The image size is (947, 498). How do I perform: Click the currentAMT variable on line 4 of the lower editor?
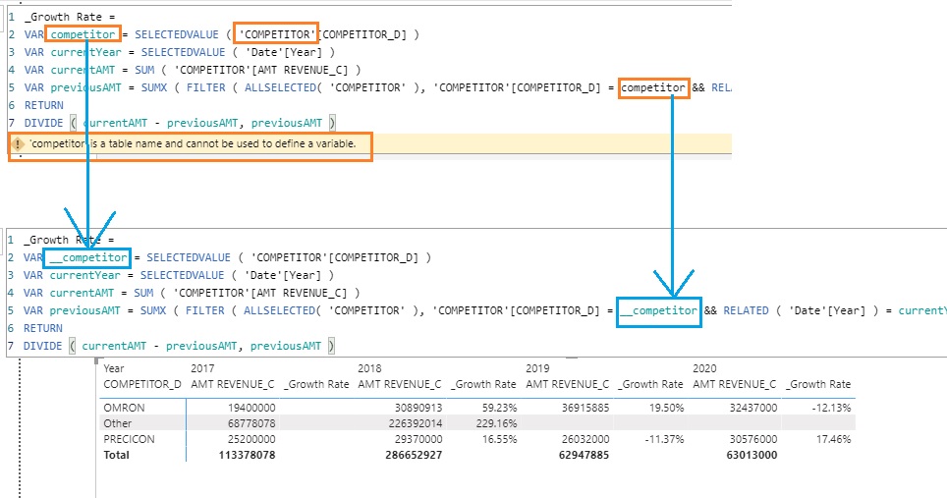click(82, 293)
